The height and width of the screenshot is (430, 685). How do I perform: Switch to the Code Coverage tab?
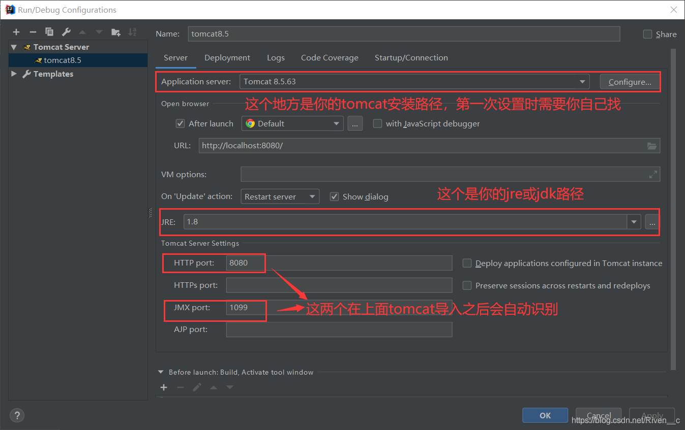330,58
